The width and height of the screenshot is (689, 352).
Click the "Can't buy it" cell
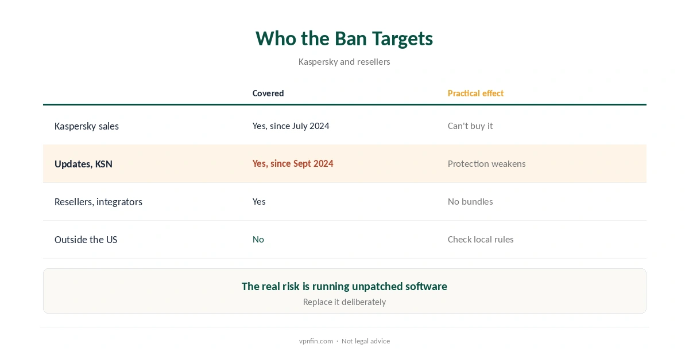(470, 126)
